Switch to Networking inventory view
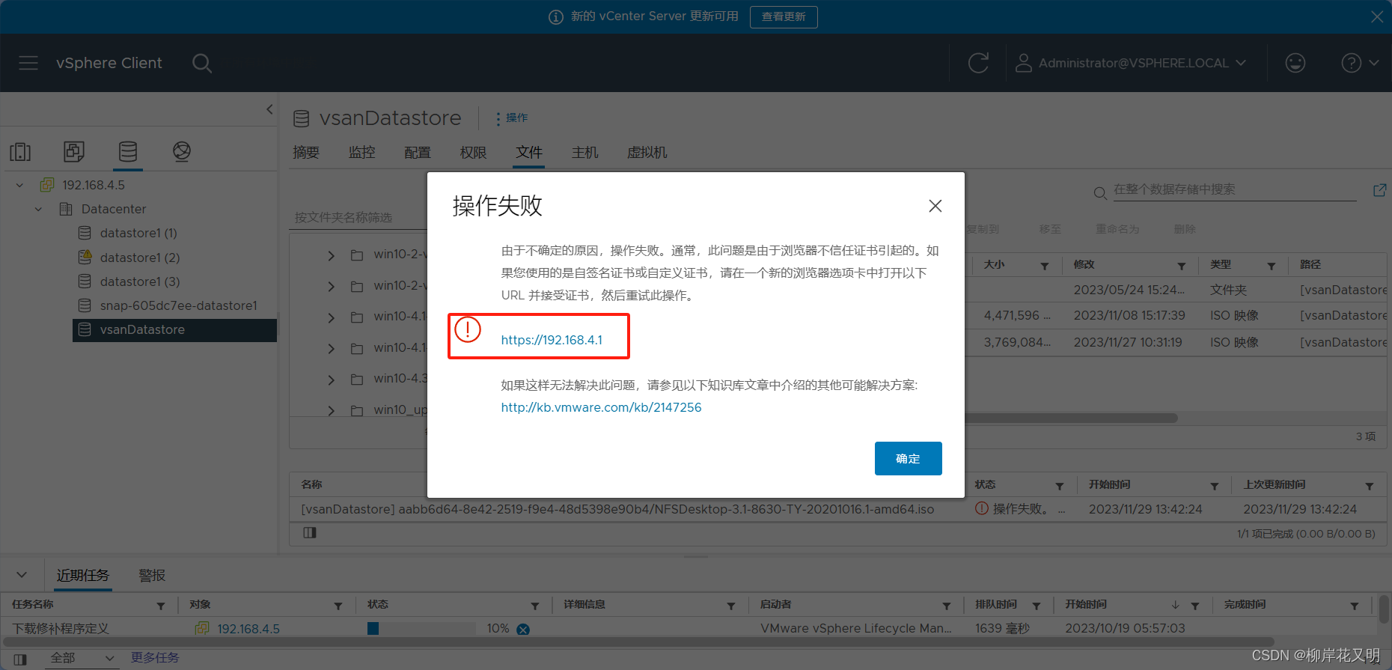This screenshot has height=670, width=1392. (182, 152)
